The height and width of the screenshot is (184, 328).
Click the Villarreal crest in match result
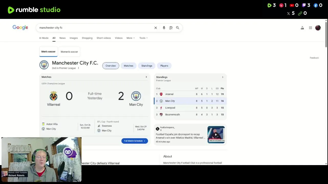click(x=54, y=96)
